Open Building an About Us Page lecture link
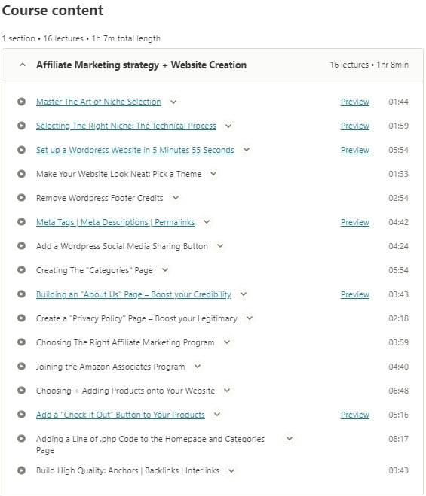 point(133,294)
